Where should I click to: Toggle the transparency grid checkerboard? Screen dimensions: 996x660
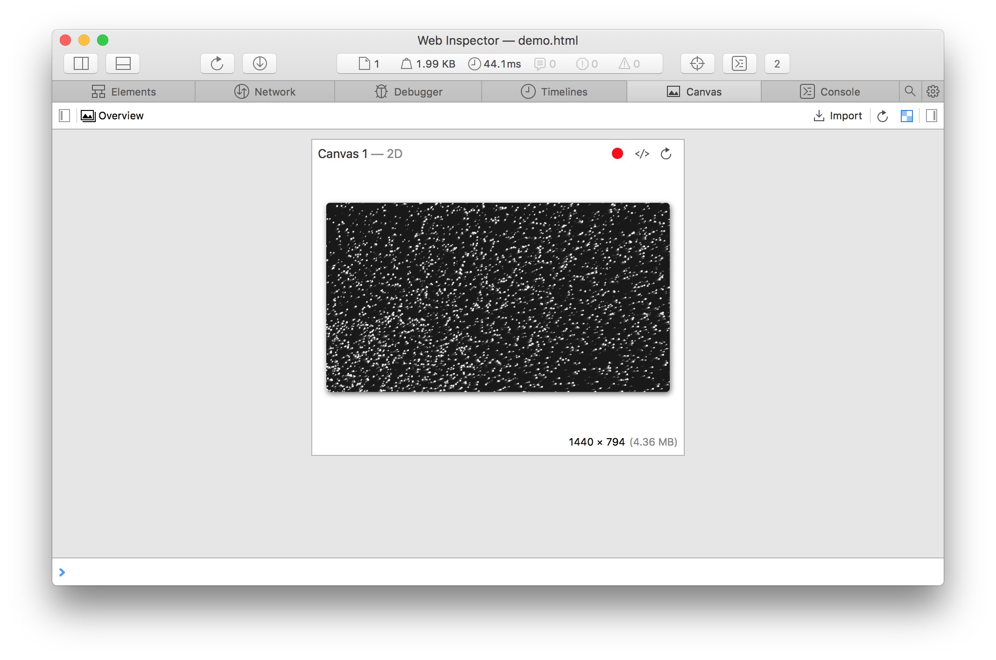[906, 116]
